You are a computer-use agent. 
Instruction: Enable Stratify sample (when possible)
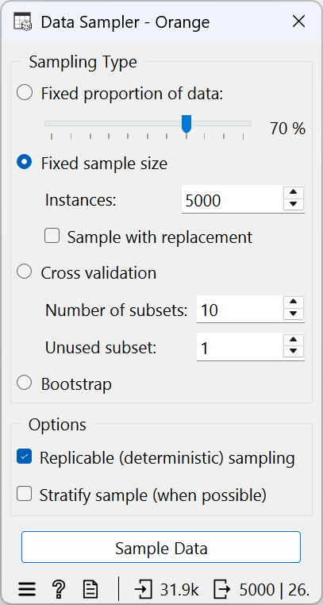pyautogui.click(x=25, y=494)
